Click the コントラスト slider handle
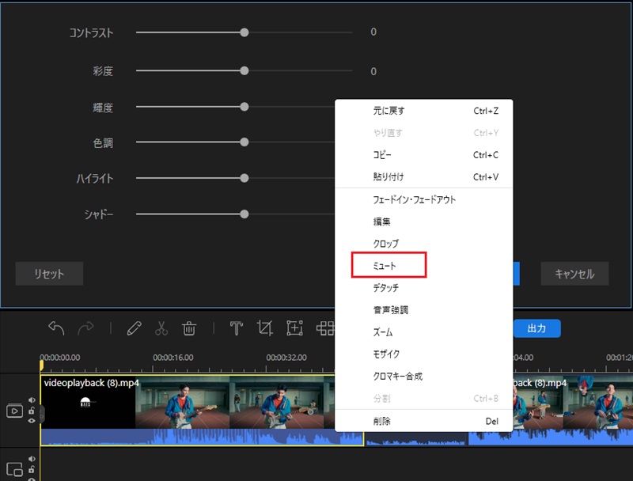Image resolution: width=633 pixels, height=481 pixels. pyautogui.click(x=244, y=32)
